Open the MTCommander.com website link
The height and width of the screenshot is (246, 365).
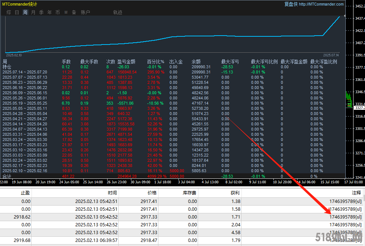(321, 4)
